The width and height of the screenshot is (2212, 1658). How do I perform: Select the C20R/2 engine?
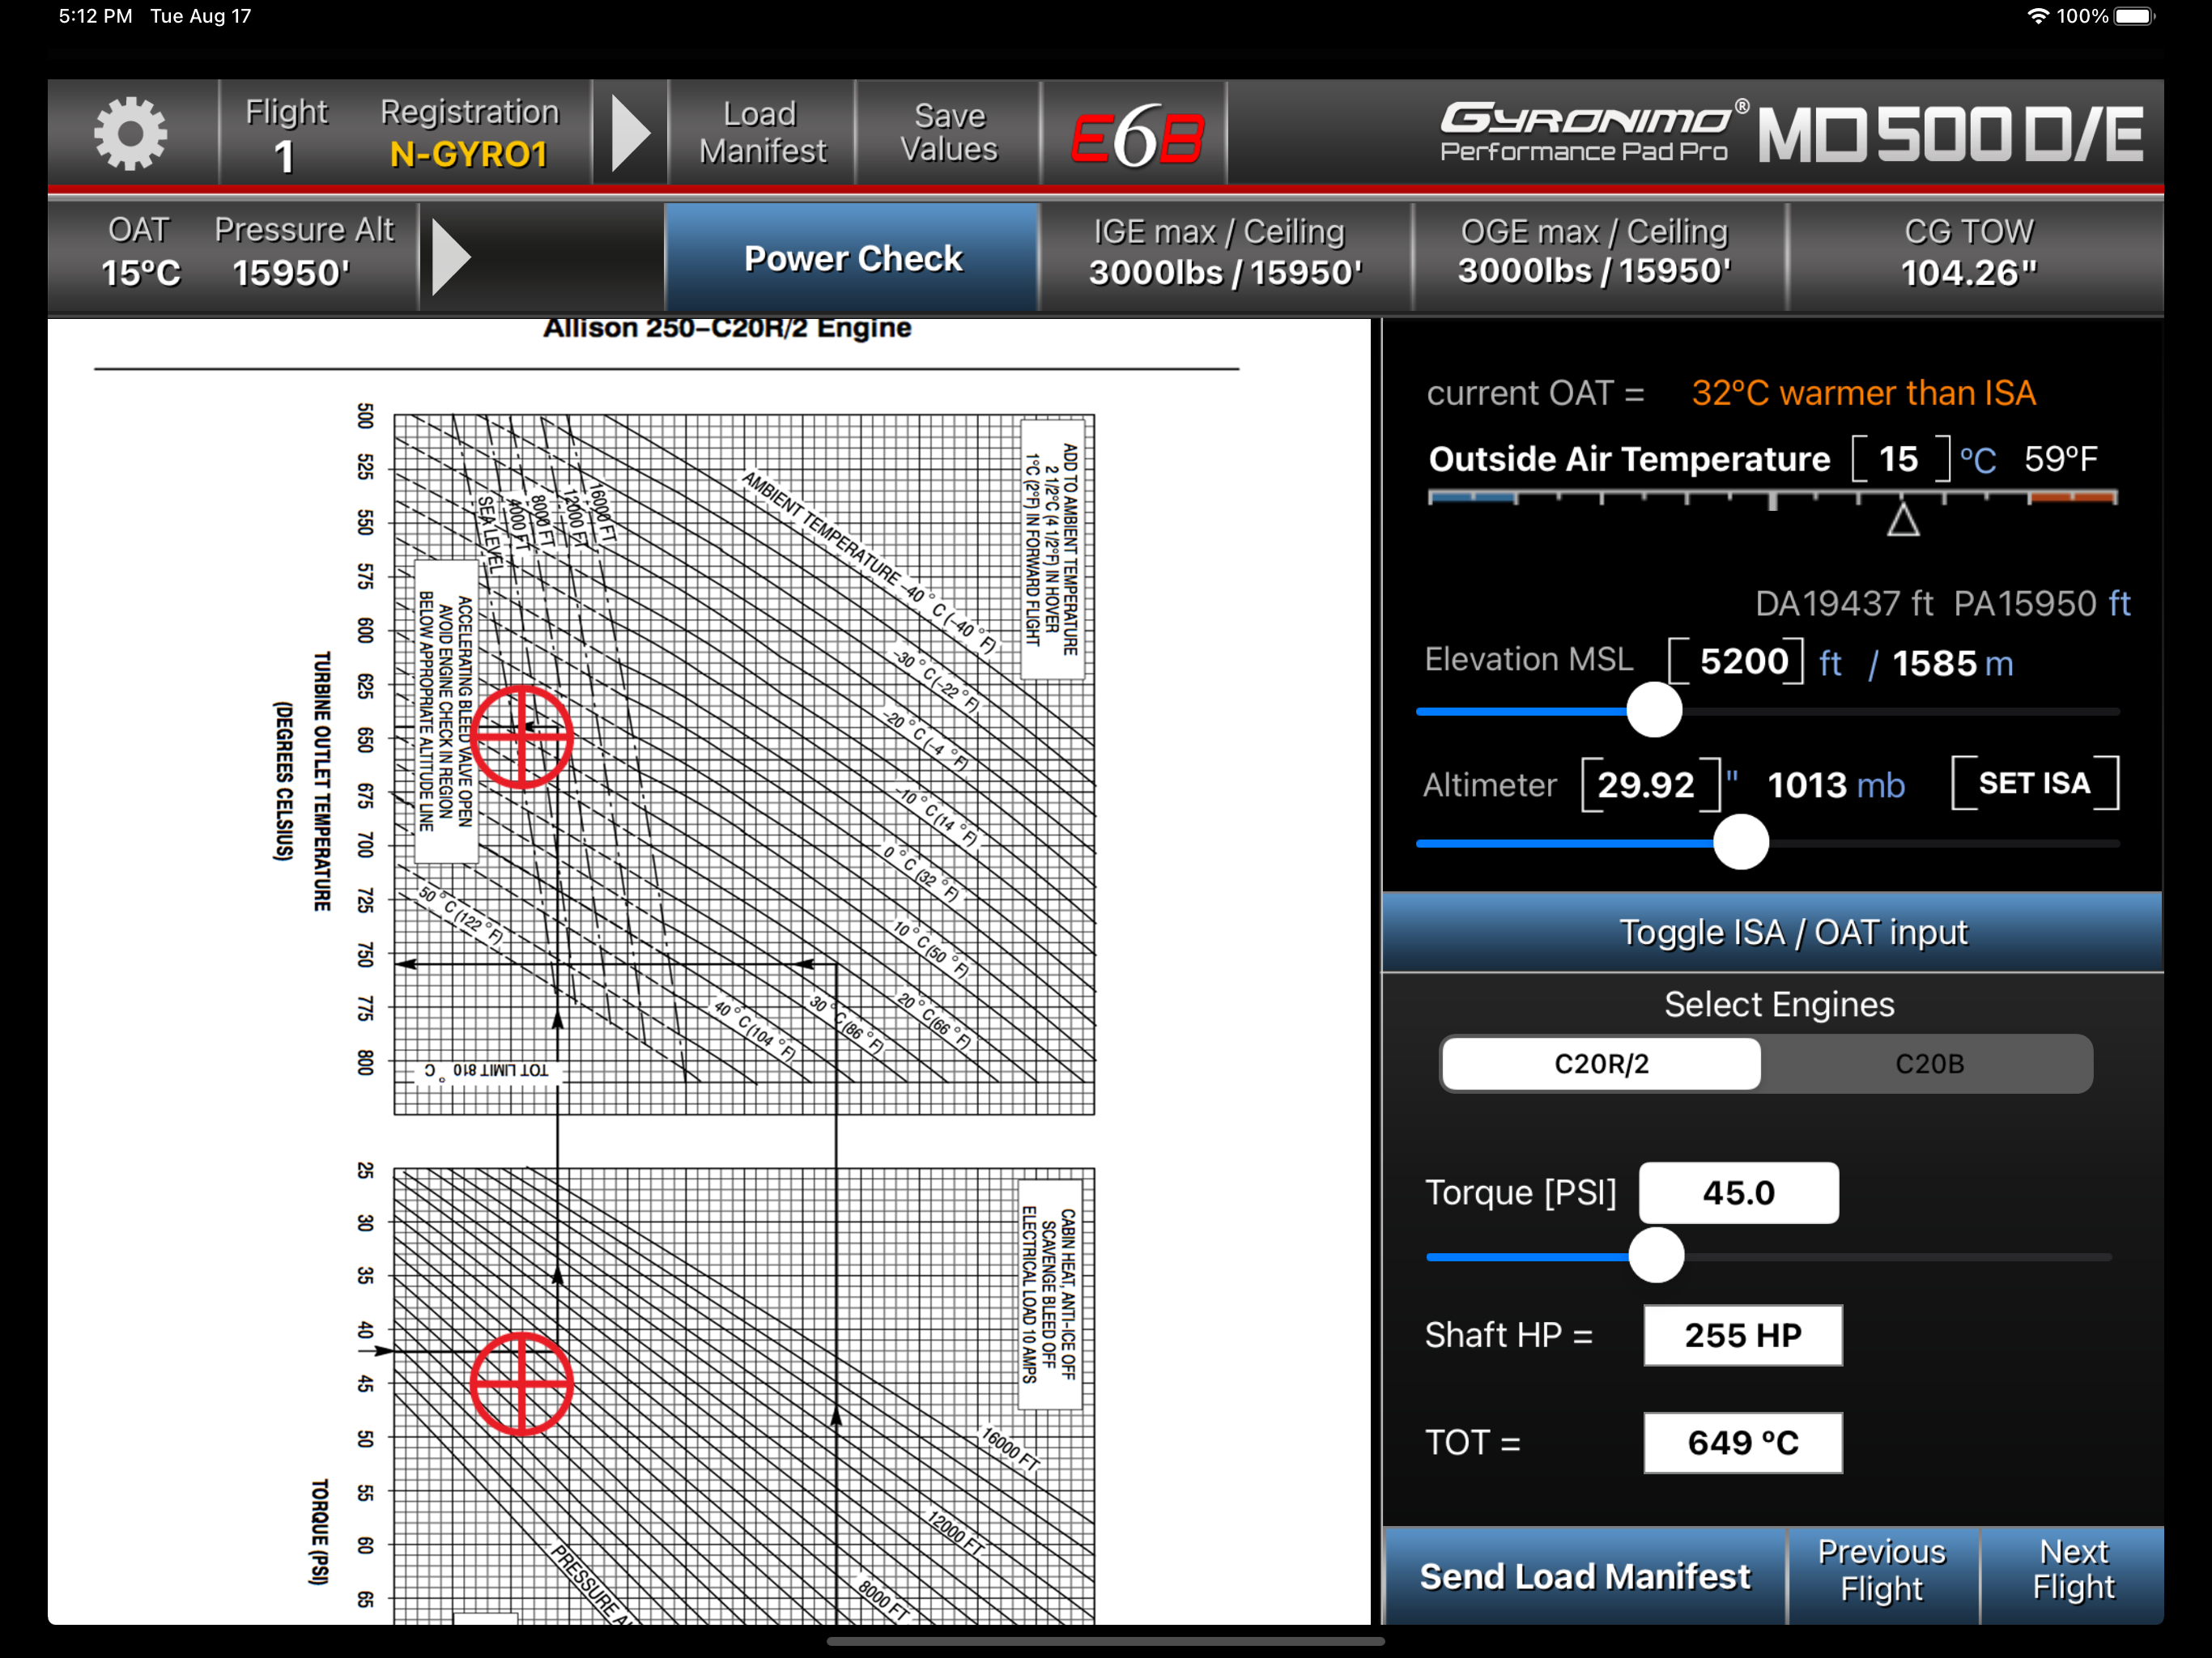click(x=1601, y=1064)
